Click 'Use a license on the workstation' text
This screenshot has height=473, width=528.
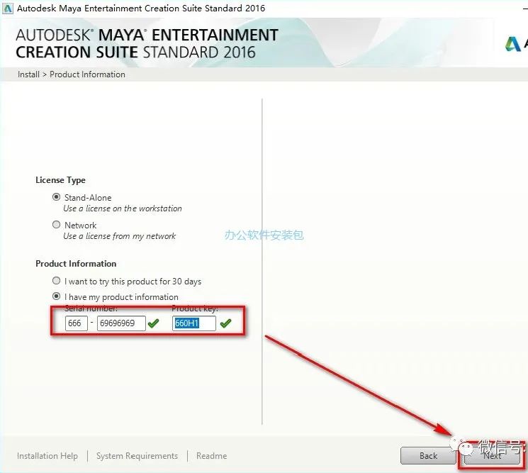click(x=123, y=208)
